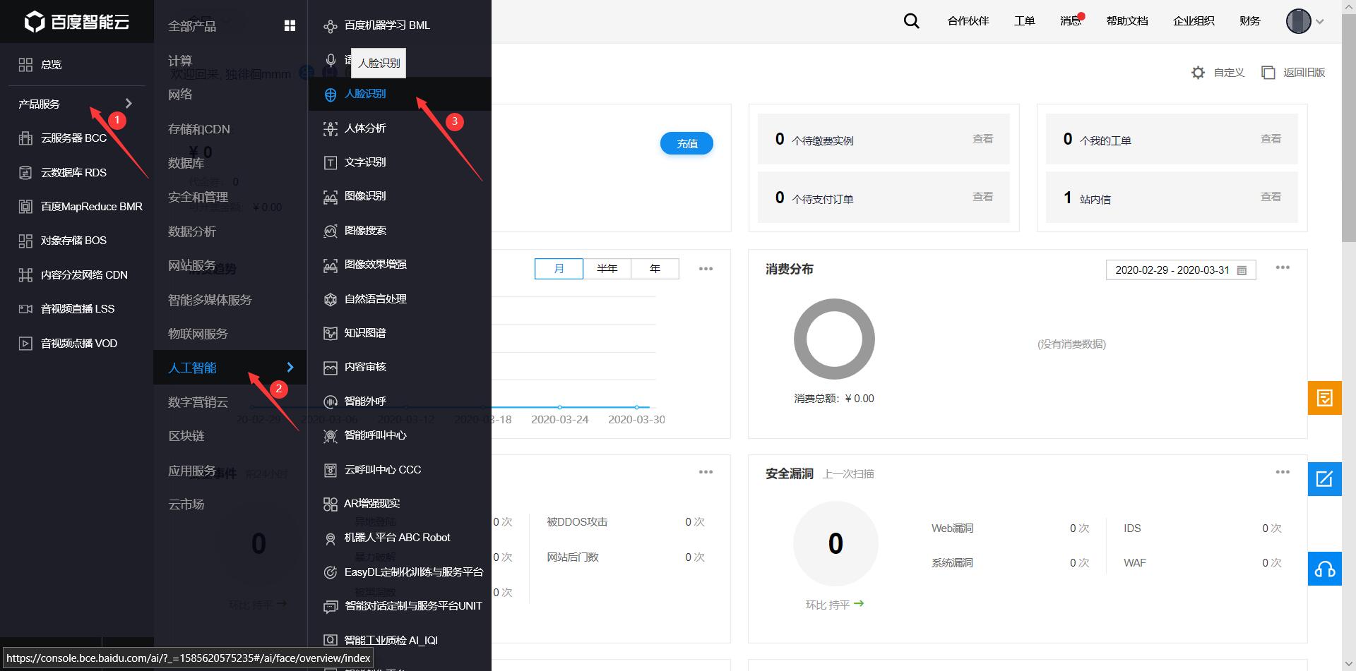Open the trend chart more options menu
Viewport: 1356px width, 671px height.
[706, 269]
